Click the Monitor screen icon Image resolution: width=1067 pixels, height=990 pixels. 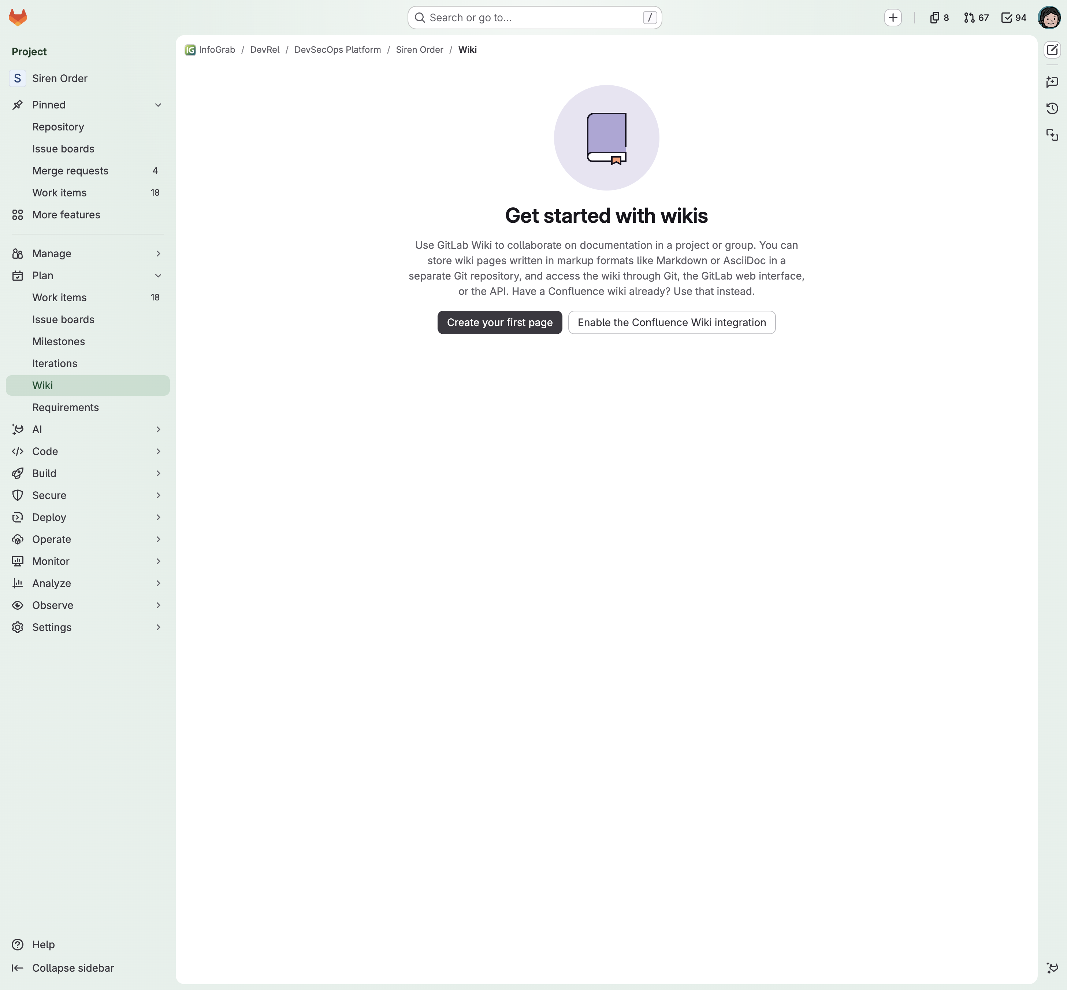coord(18,561)
